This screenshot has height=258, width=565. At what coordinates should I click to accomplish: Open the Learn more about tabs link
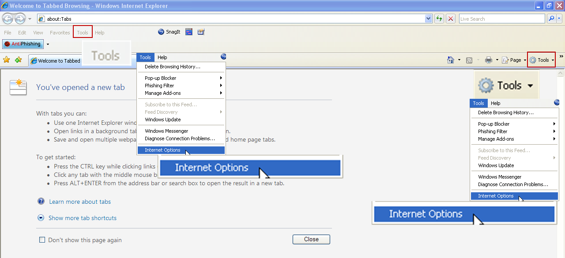point(80,202)
